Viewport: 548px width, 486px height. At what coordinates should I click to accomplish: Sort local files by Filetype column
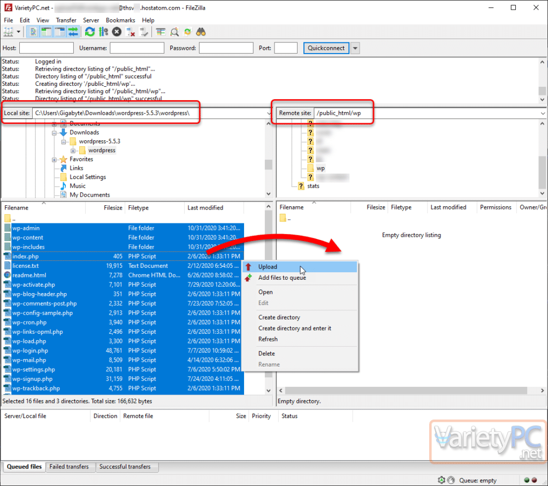tap(155, 208)
